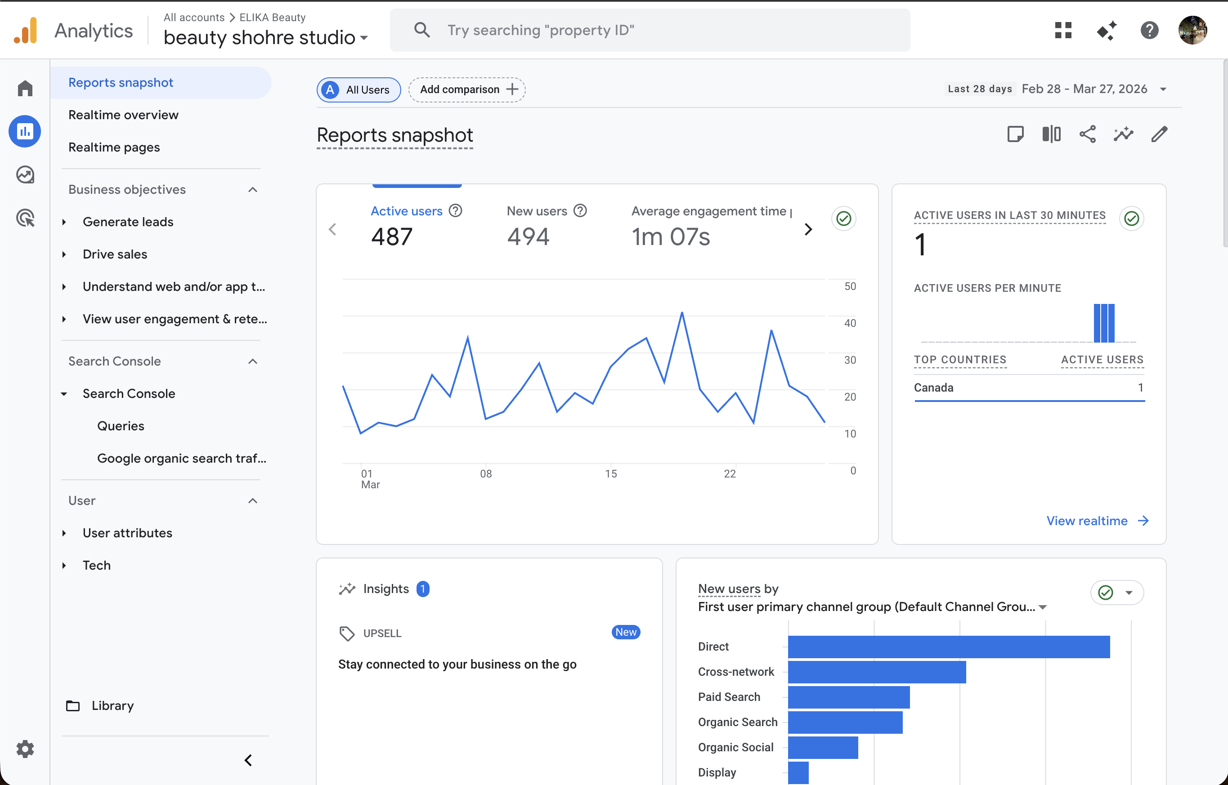This screenshot has height=785, width=1228.
Task: Open the Home icon in the left sidebar
Action: pyautogui.click(x=24, y=88)
